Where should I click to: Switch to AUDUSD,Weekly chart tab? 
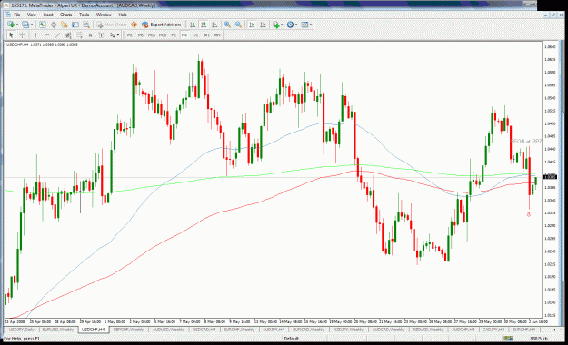168,330
